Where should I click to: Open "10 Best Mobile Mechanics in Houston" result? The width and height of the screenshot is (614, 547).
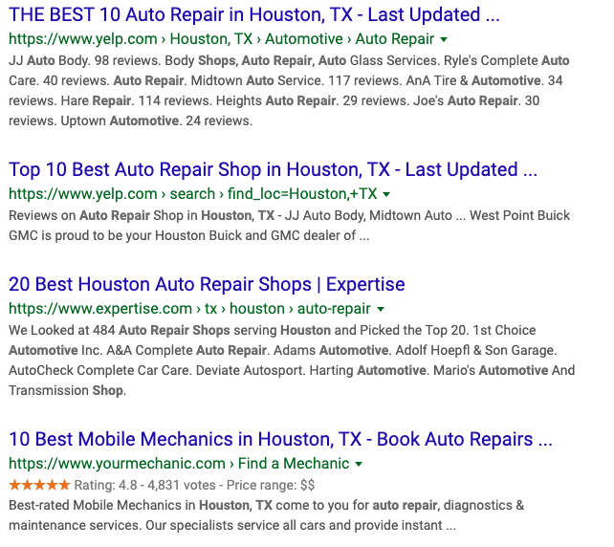coord(280,439)
